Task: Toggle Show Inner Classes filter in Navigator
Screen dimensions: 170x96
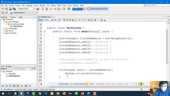Action: tap(18, 86)
